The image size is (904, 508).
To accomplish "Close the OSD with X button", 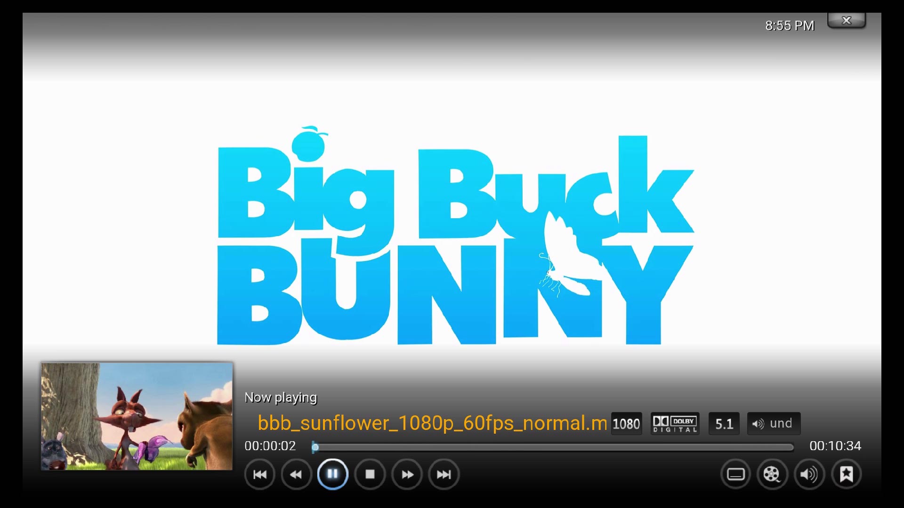I will (847, 21).
